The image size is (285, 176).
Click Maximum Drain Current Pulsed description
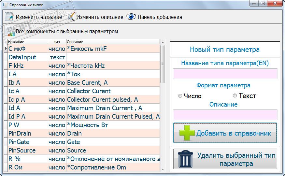pyautogui.click(x=113, y=116)
